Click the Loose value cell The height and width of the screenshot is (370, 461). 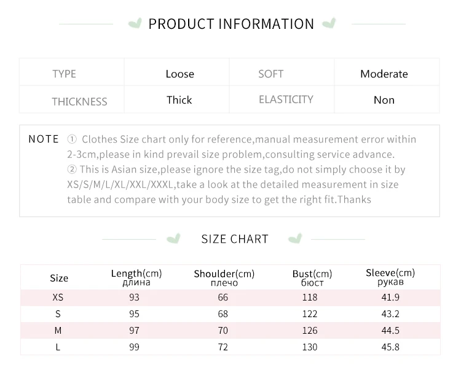pos(176,73)
